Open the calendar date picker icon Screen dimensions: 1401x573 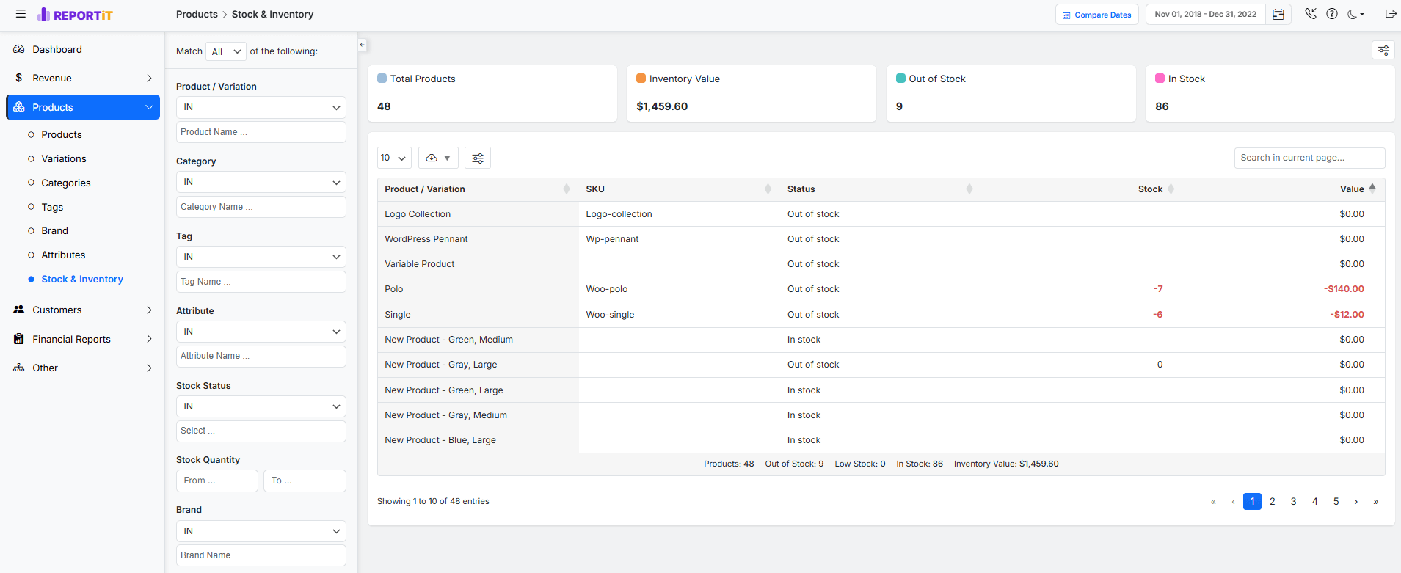coord(1278,15)
